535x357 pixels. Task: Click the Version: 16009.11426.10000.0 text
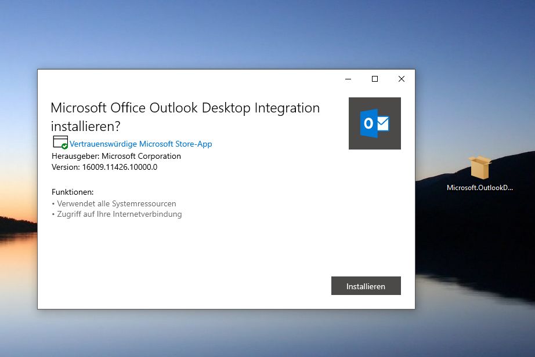click(104, 167)
